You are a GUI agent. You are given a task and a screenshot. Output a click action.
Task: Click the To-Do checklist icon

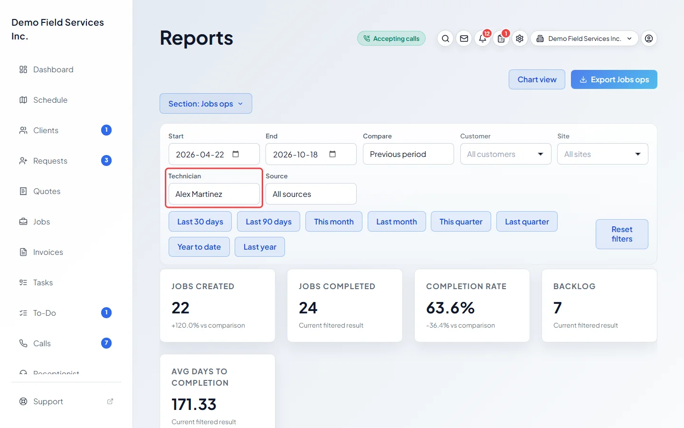[x=23, y=313]
